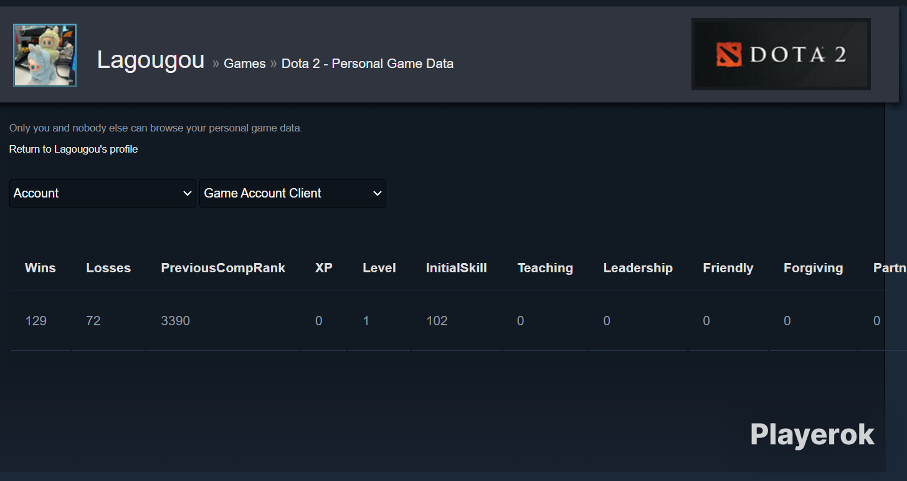Expand the Game Account Client dropdown
The width and height of the screenshot is (907, 481).
pyautogui.click(x=293, y=193)
